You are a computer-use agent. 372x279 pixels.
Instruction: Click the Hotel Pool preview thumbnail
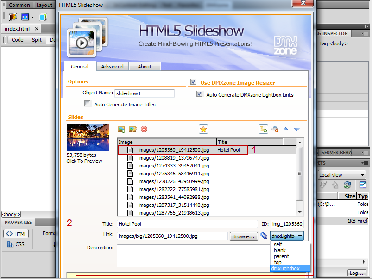(x=88, y=137)
